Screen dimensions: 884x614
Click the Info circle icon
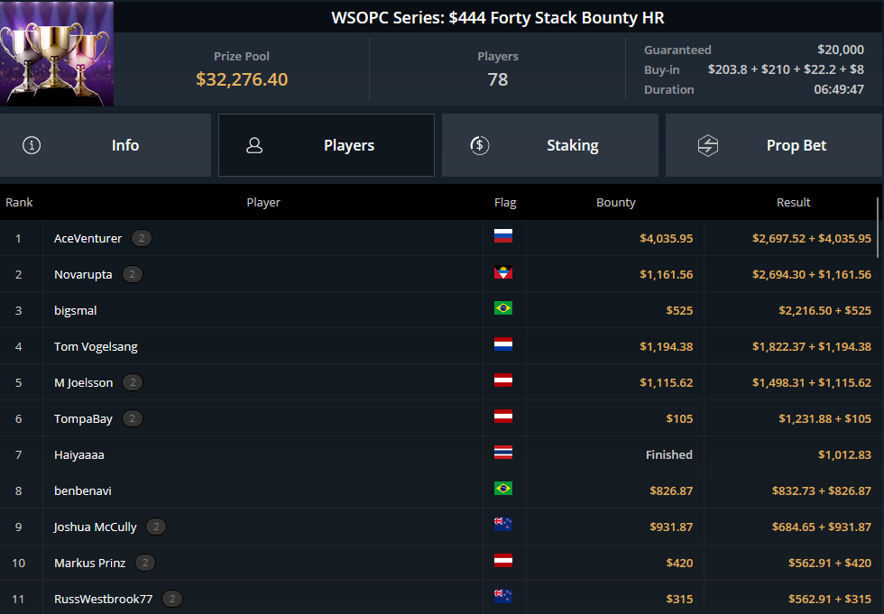coord(32,145)
